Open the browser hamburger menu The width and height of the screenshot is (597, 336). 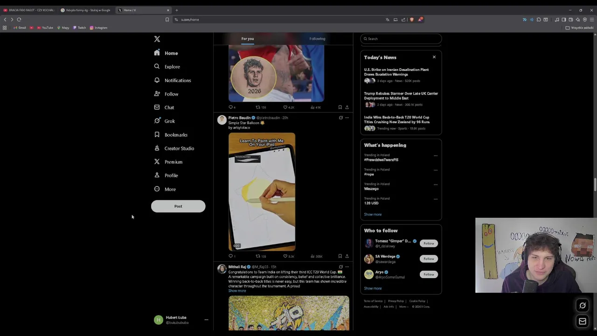[x=592, y=20]
